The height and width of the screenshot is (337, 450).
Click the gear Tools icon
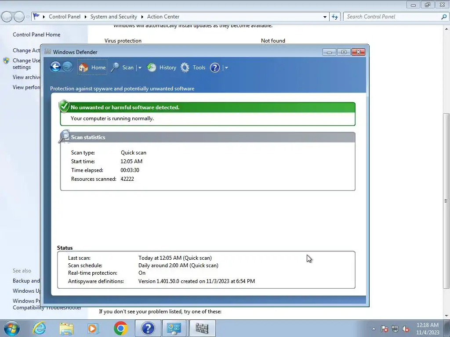185,68
